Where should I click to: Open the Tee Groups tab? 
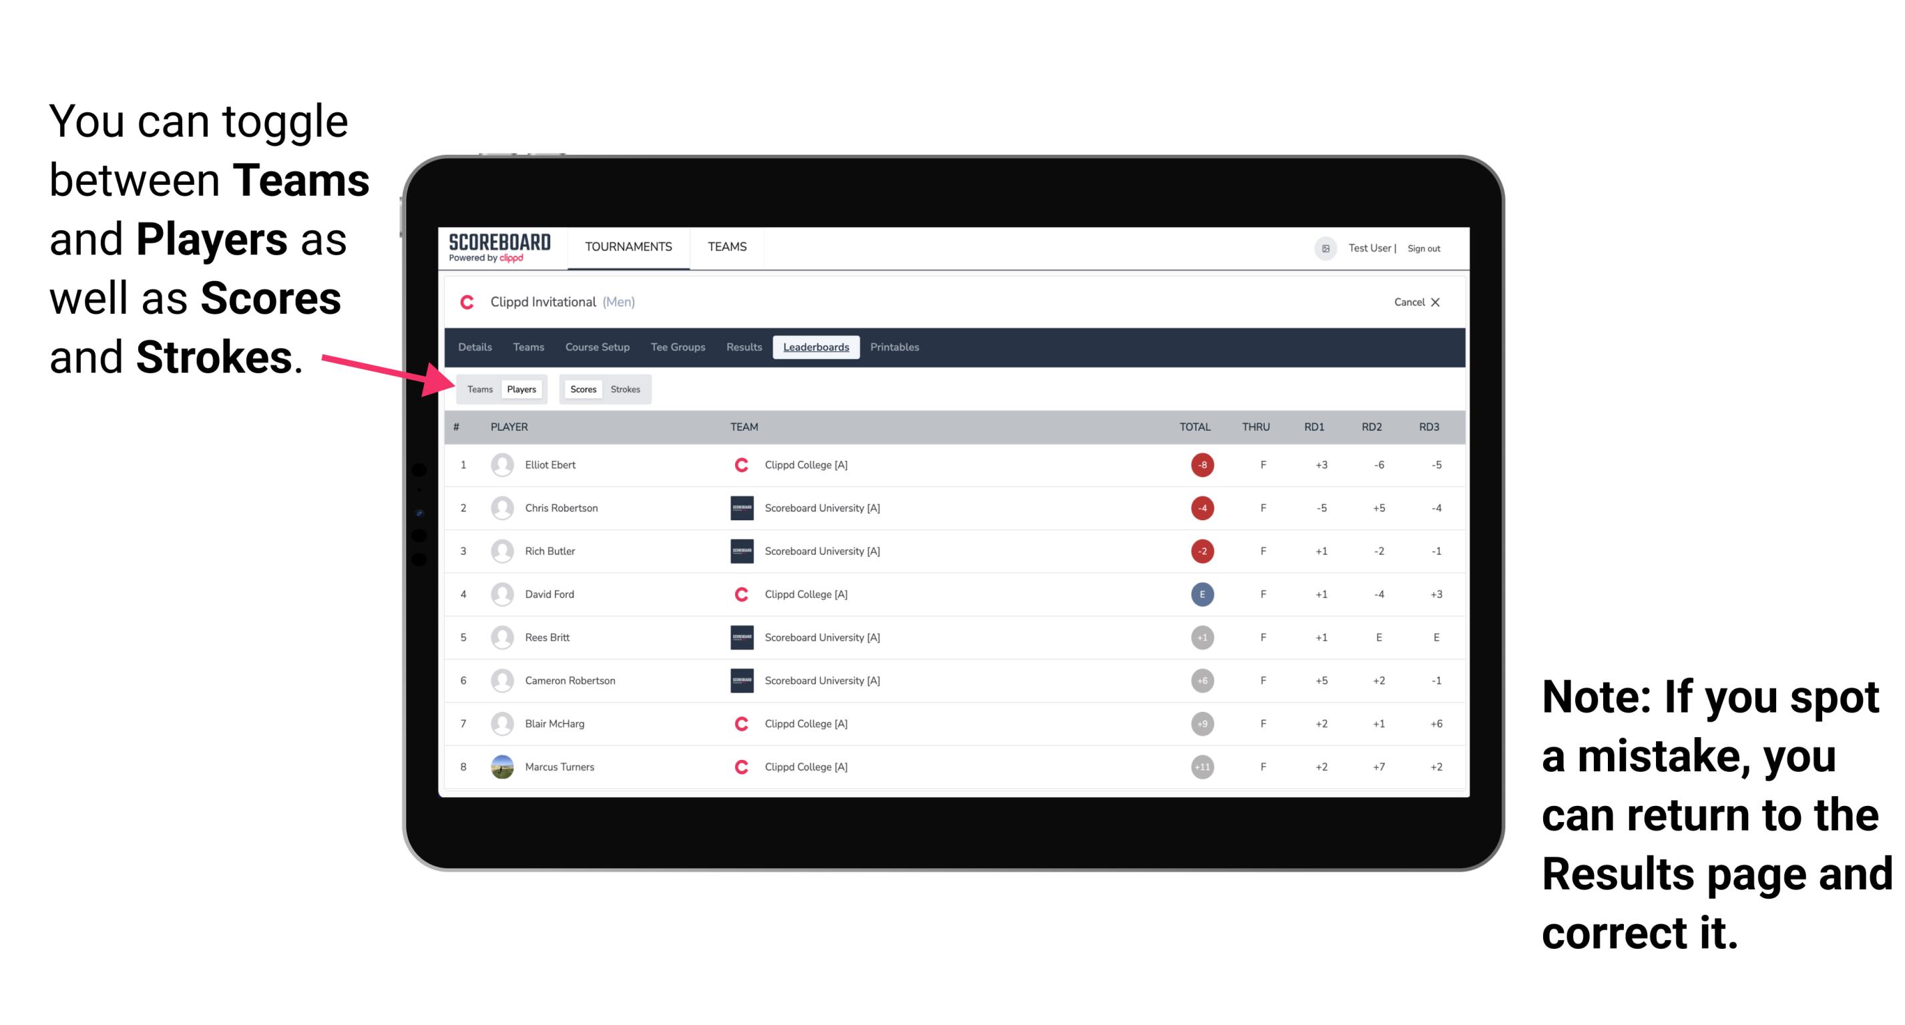pos(675,347)
